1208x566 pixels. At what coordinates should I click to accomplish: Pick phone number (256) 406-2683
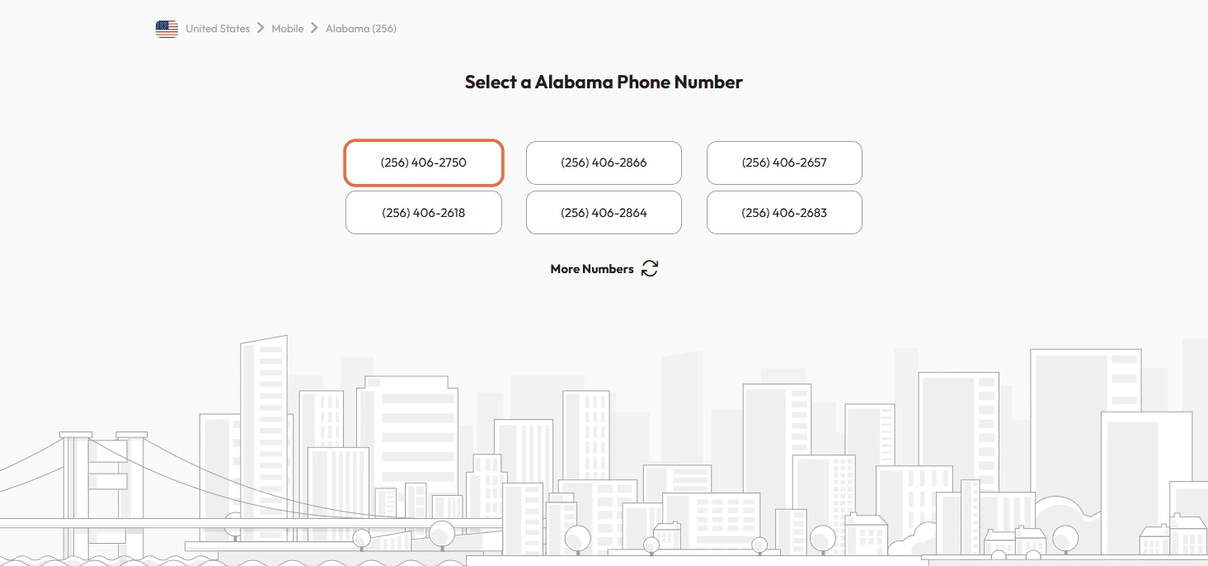click(784, 213)
